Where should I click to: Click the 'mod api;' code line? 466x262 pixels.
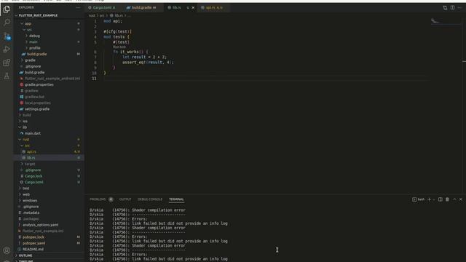113,21
